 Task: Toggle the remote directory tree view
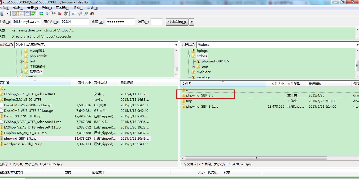tap(27, 13)
